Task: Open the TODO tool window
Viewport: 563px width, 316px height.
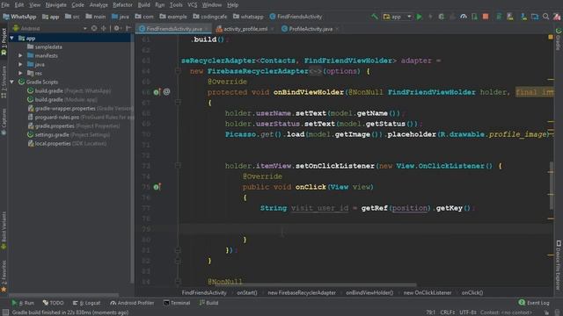Action: 53,303
